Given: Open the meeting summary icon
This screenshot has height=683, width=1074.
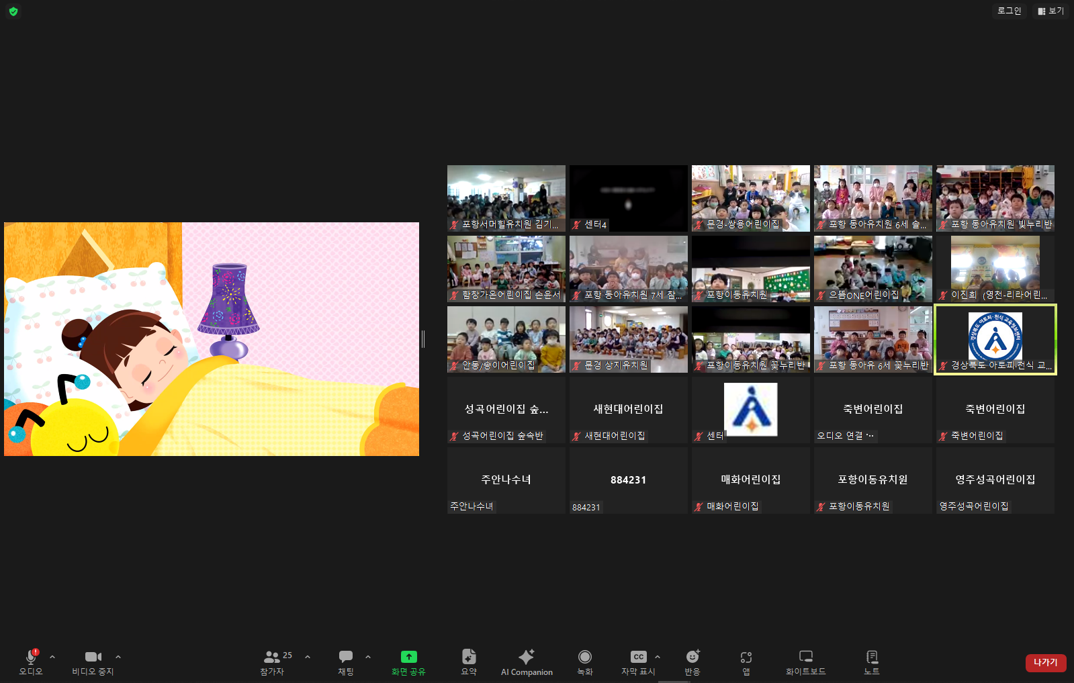Looking at the screenshot, I should tap(469, 657).
